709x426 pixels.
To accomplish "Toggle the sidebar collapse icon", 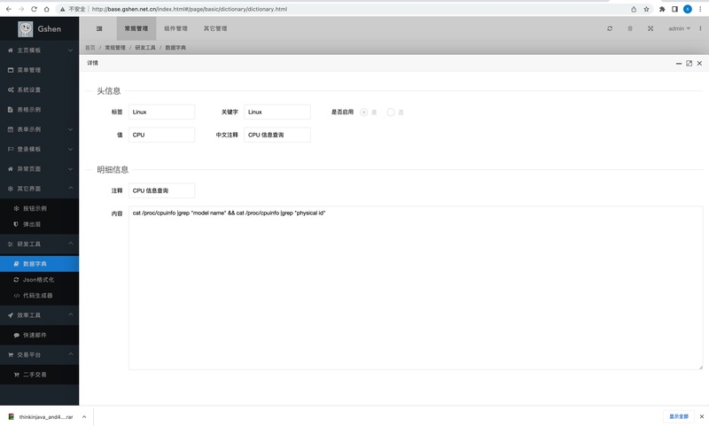I will coord(99,28).
